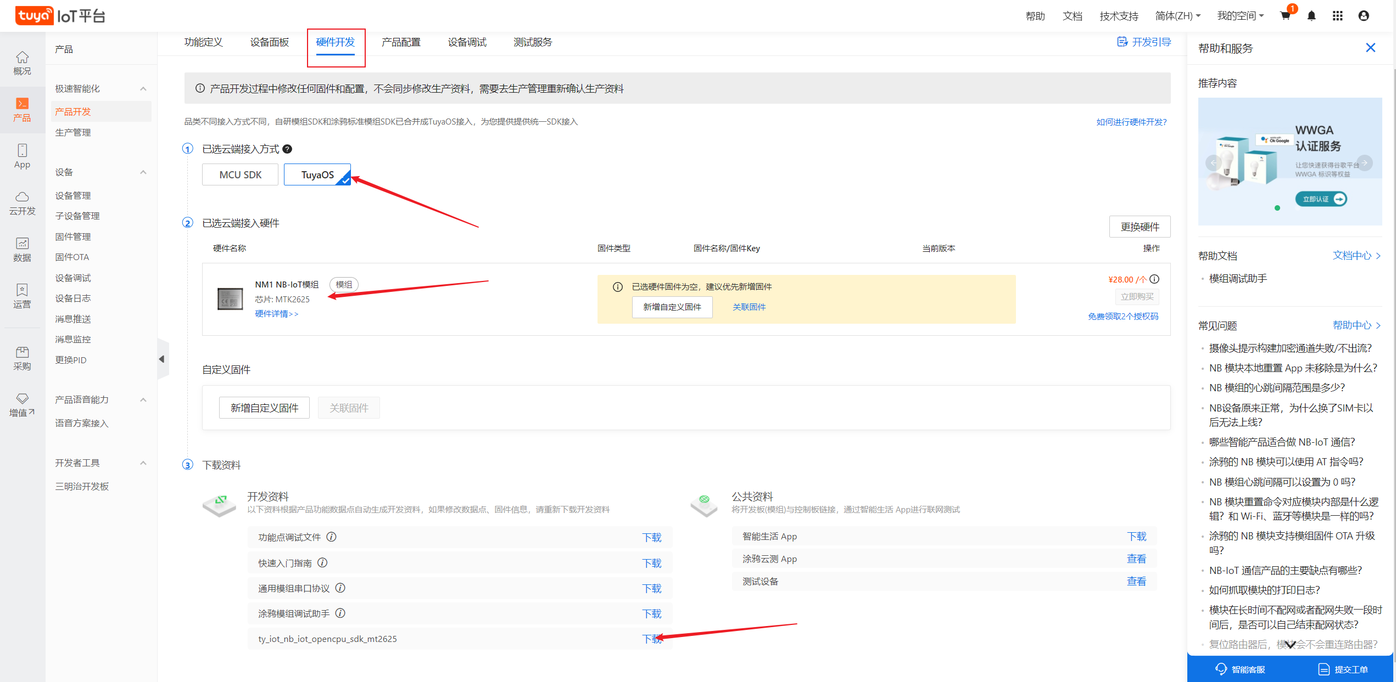Click help icon beside 已选云端接入方式

click(x=287, y=149)
